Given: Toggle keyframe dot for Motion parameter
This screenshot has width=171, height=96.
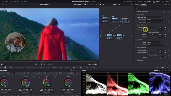Looking at the screenshot, I should [x=166, y=35].
